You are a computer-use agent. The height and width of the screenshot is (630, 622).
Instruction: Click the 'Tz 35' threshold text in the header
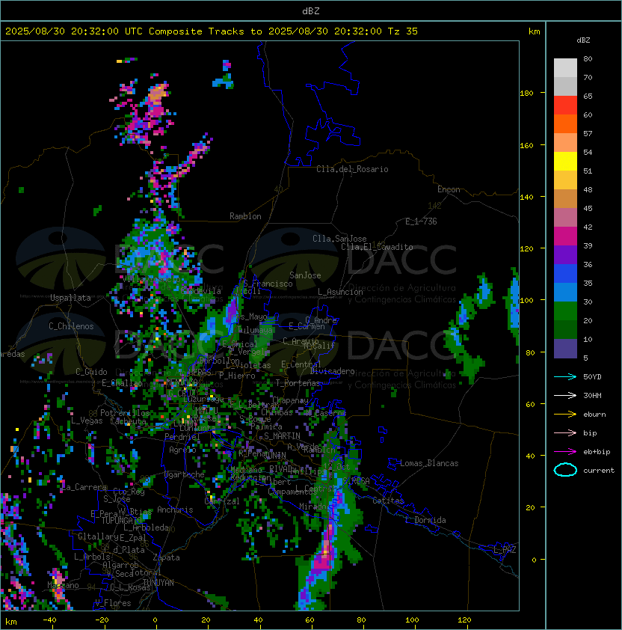tap(403, 31)
